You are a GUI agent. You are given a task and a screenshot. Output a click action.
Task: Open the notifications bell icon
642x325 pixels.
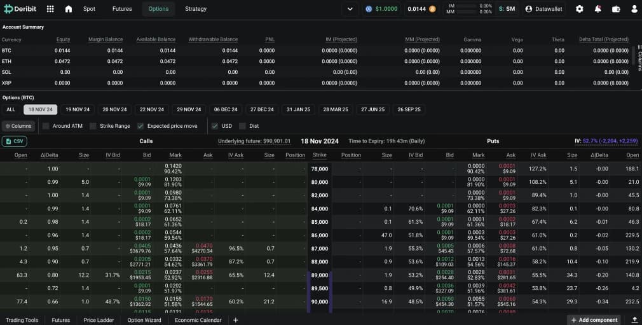(x=598, y=9)
